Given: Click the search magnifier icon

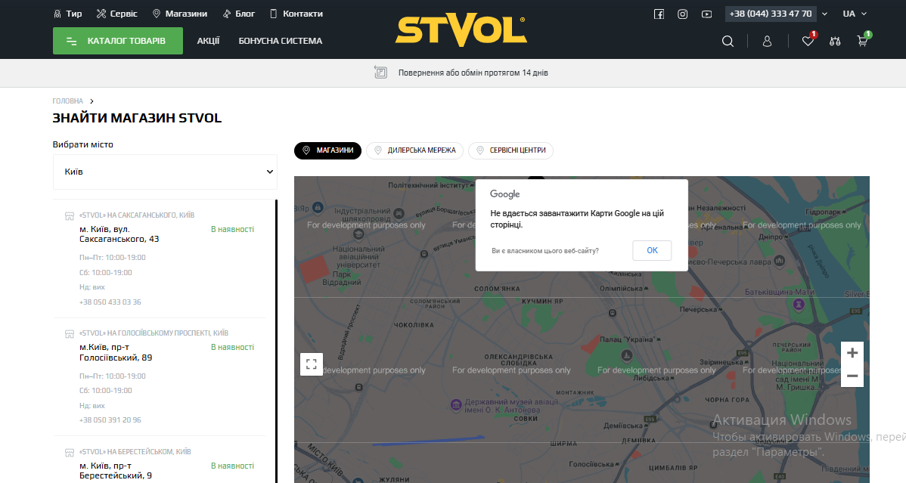Looking at the screenshot, I should point(728,41).
